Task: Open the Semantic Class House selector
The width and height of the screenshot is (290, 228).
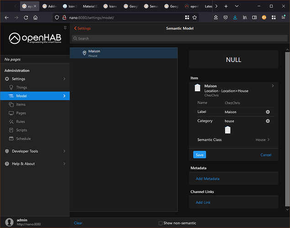Action: point(233,140)
